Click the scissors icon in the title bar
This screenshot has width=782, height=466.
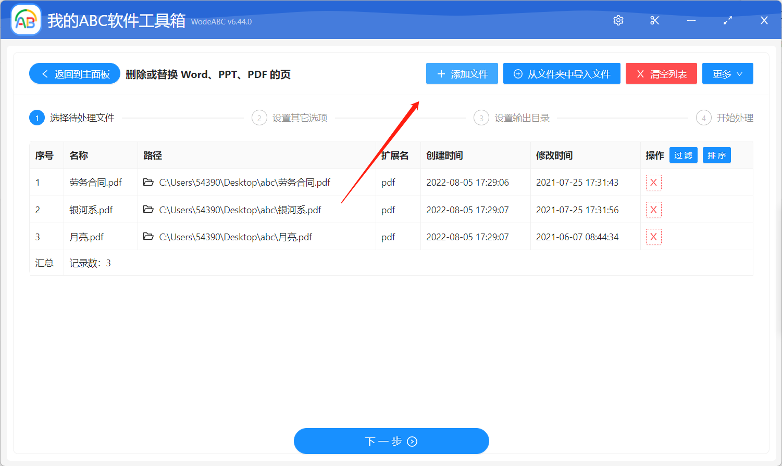tap(654, 20)
